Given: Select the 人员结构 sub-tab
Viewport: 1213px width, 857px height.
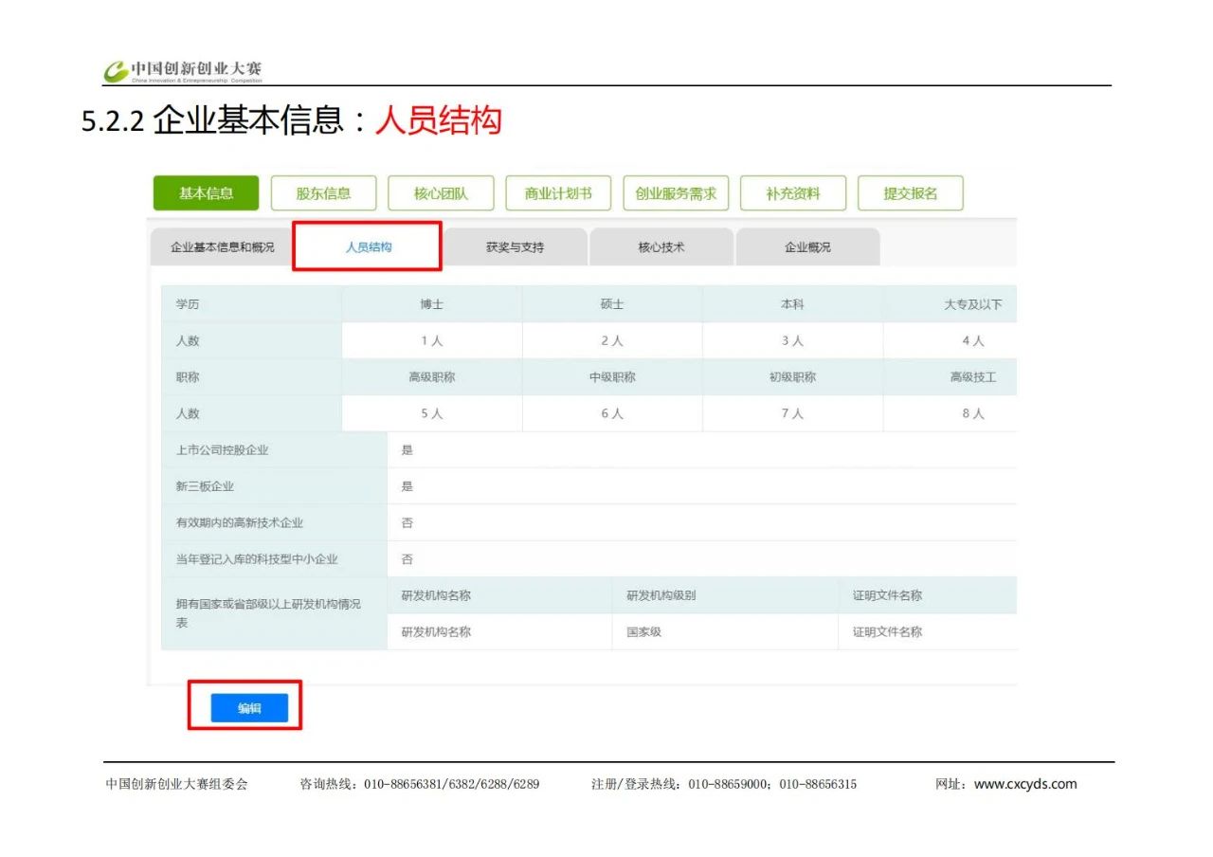Looking at the screenshot, I should [x=368, y=247].
